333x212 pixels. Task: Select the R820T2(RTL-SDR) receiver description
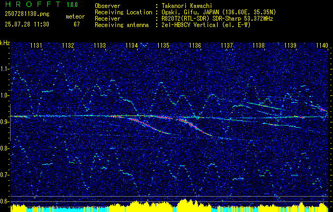(217, 19)
